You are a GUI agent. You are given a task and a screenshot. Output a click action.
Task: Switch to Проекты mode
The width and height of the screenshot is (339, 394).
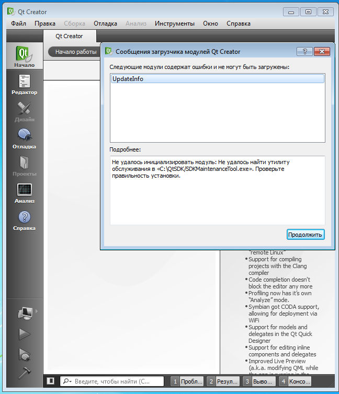pos(25,166)
